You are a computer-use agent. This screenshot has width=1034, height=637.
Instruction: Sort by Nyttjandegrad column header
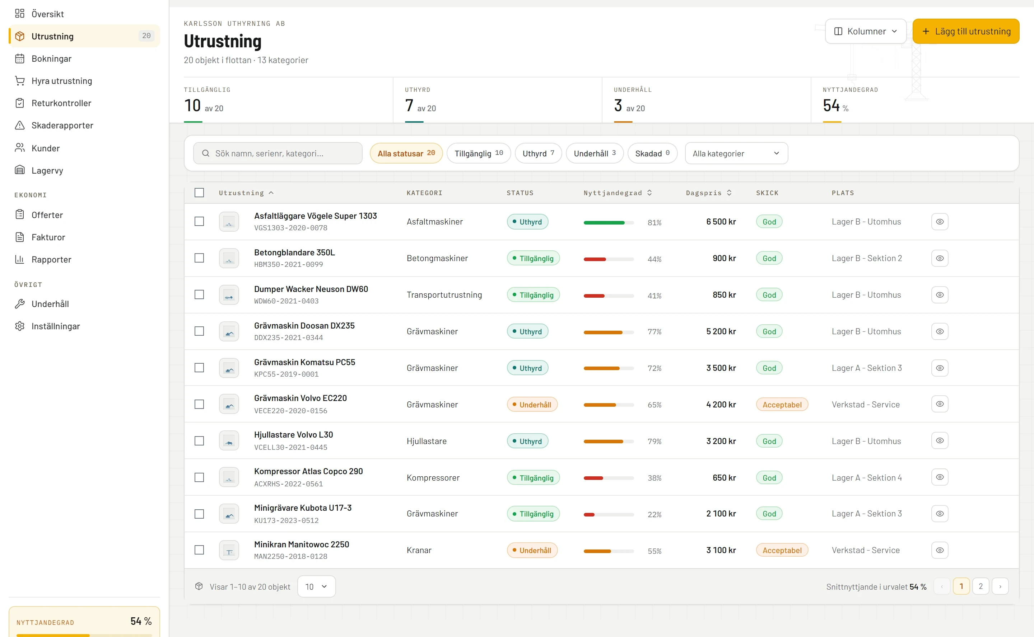tap(618, 193)
